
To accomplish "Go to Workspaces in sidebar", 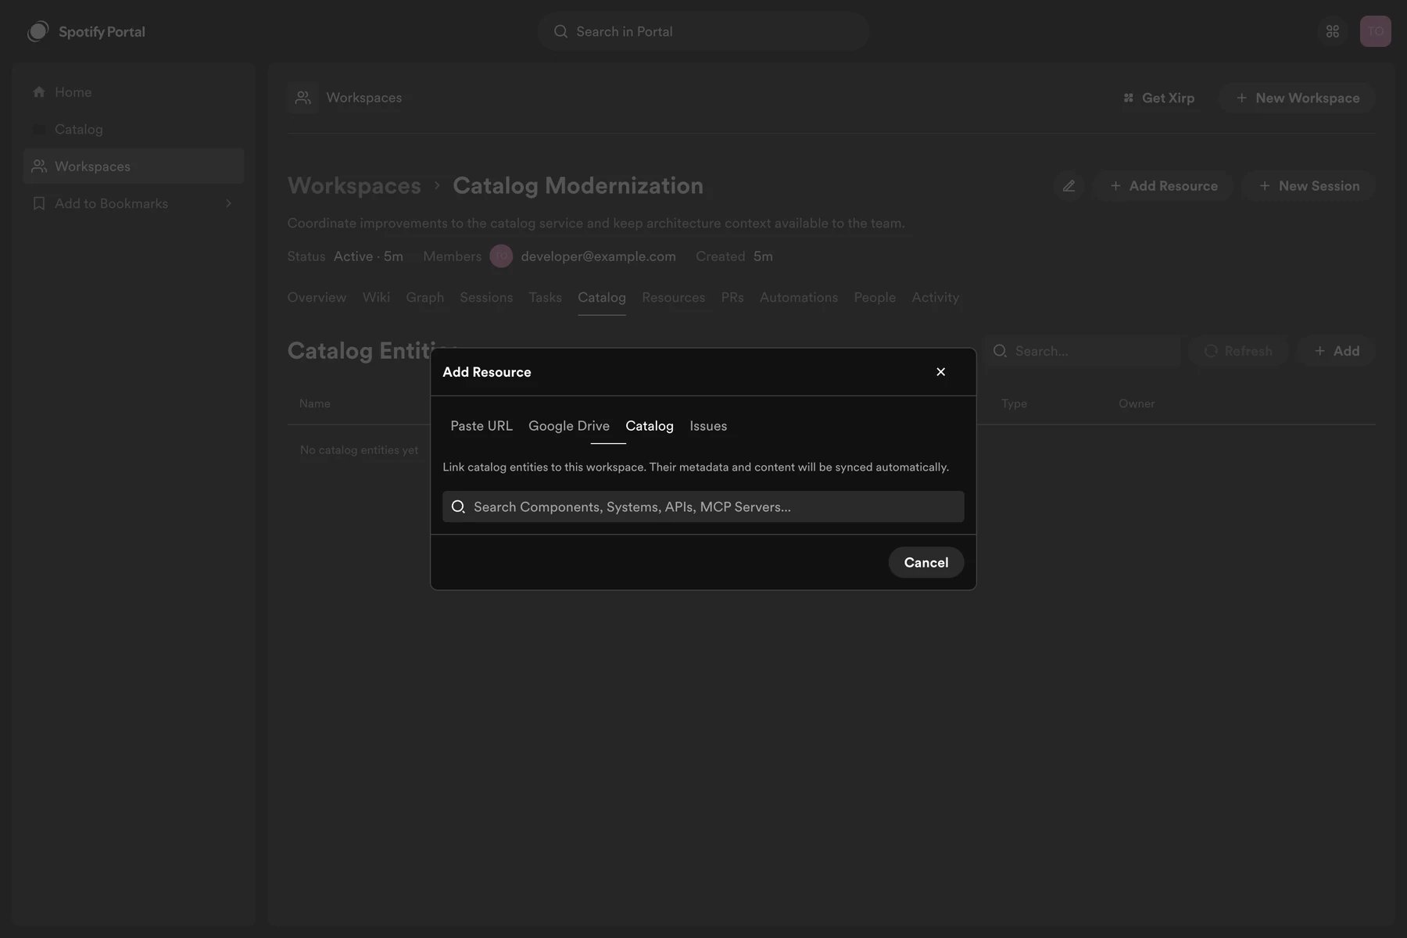I will click(134, 166).
